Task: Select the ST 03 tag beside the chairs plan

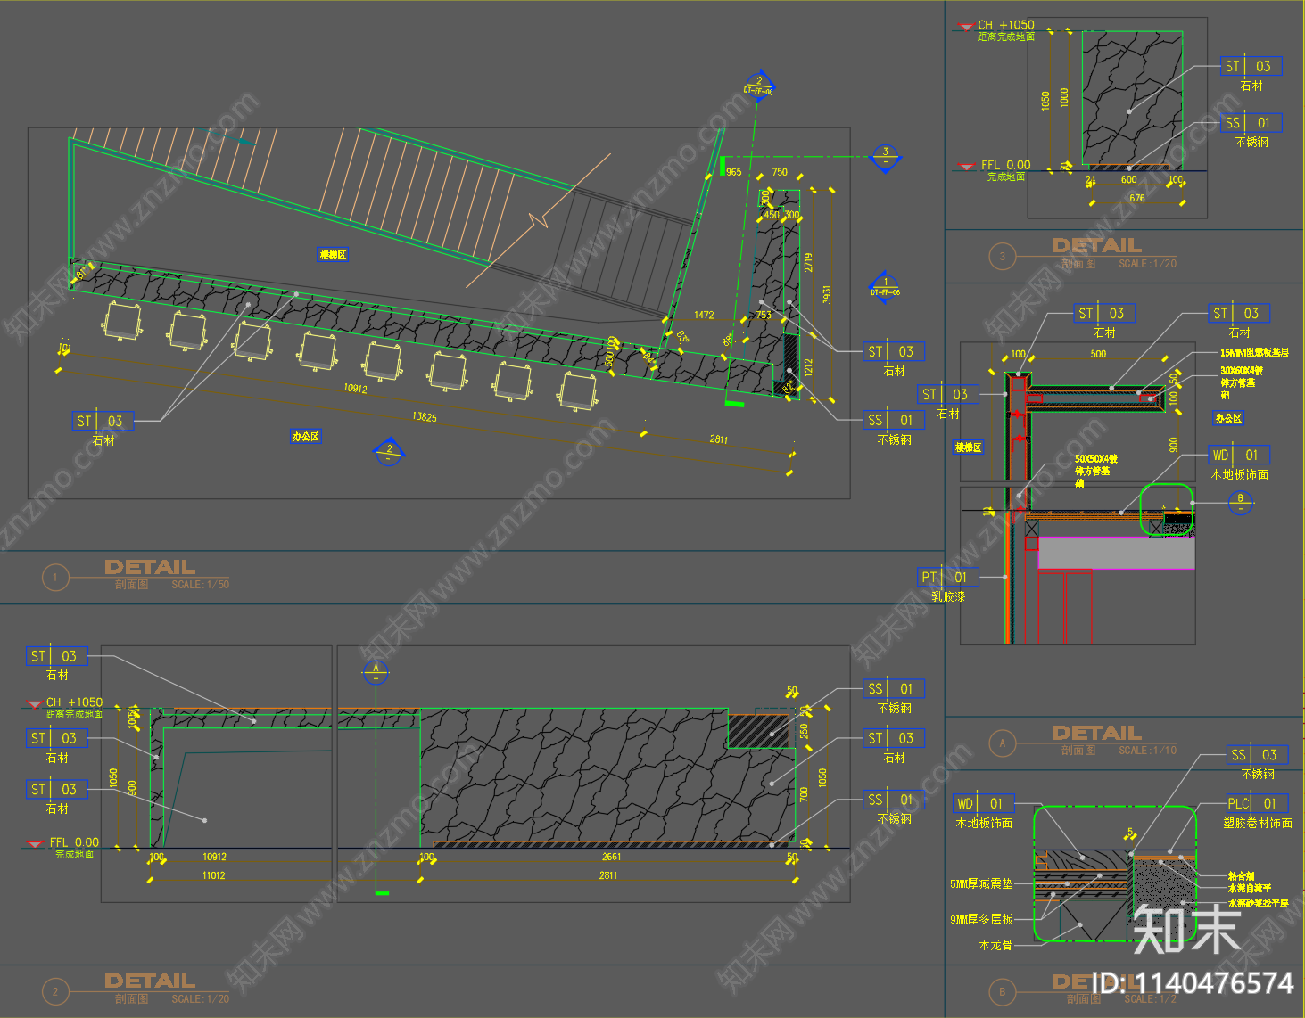Action: [x=103, y=421]
